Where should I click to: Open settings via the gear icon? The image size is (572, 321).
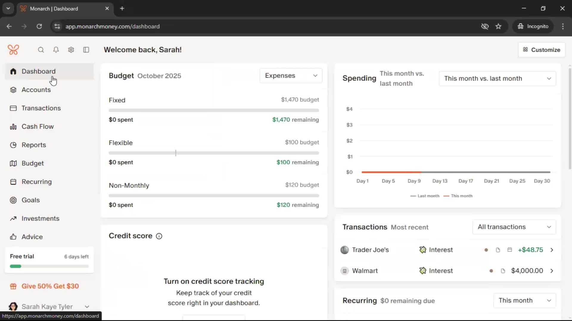point(71,50)
